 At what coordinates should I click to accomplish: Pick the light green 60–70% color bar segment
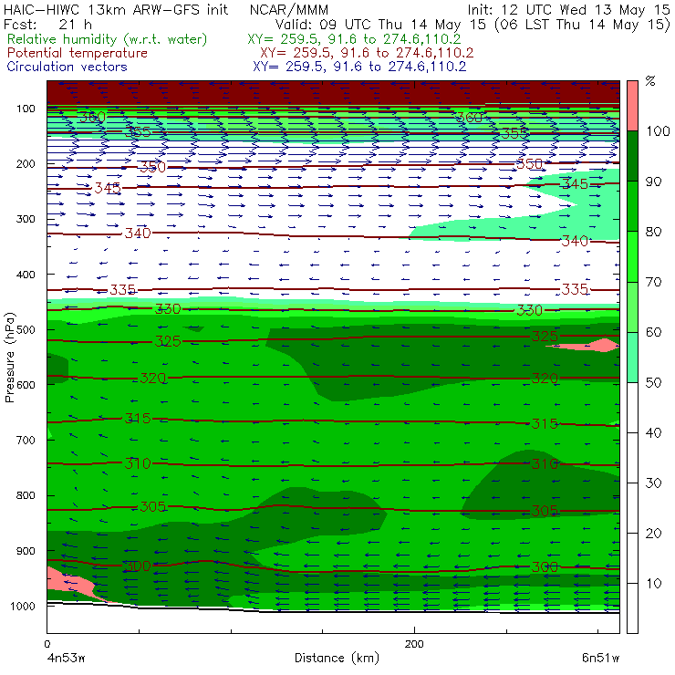[632, 306]
